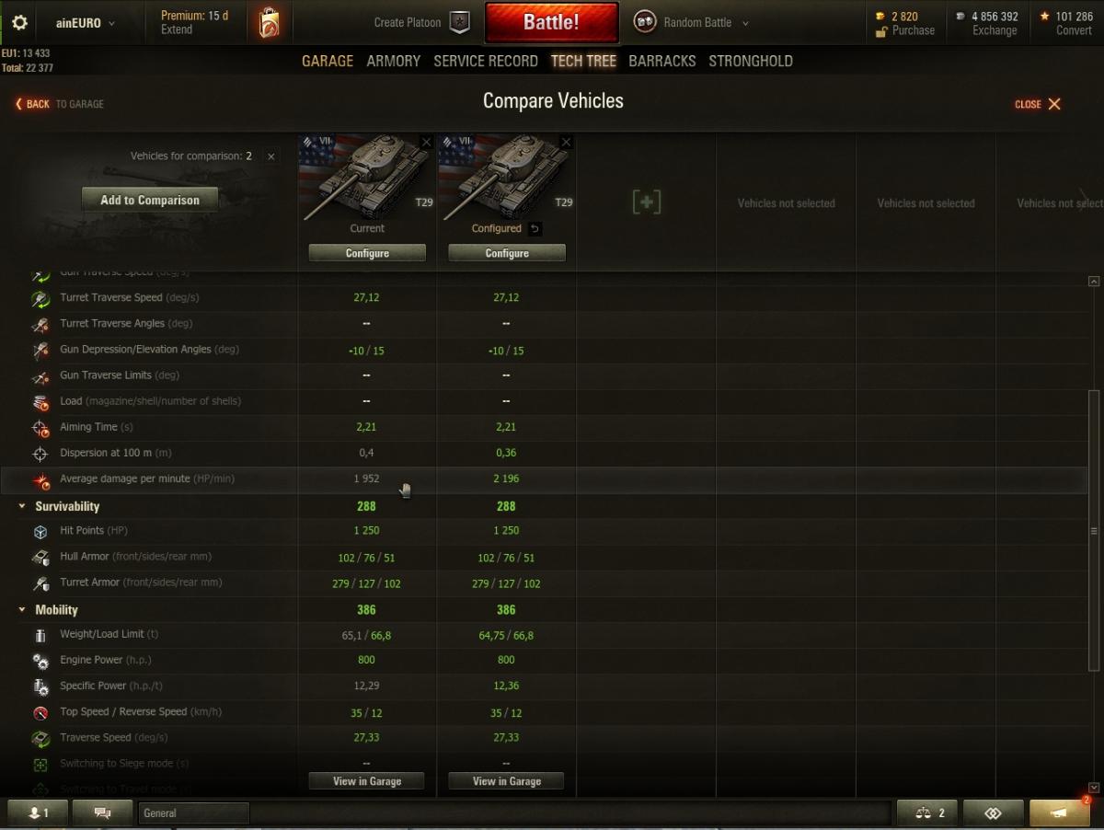Open the chat channels speech icon
Screen dimensions: 1104x830
[102, 813]
